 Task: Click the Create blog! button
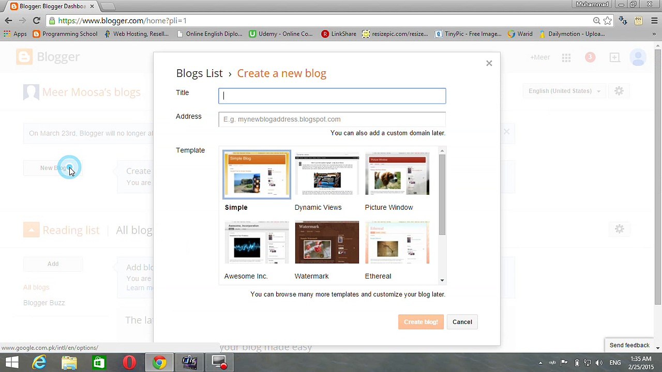pos(420,322)
